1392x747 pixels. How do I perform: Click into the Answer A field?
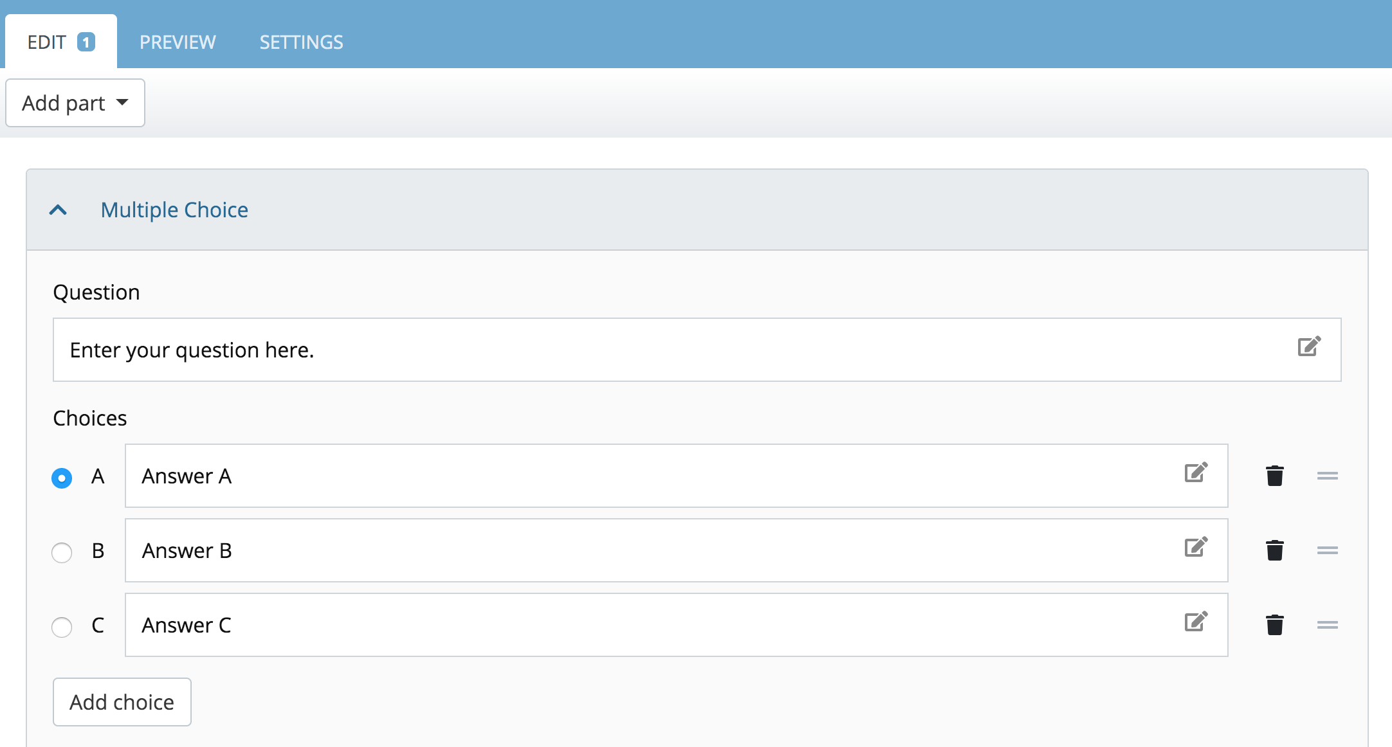point(677,476)
